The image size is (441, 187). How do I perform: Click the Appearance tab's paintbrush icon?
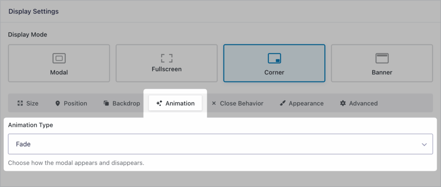point(283,103)
